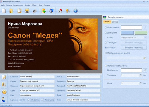Viewport: 149px width, 107px height.
Task: Click the Толщина spinner arrows
Action: (141, 75)
